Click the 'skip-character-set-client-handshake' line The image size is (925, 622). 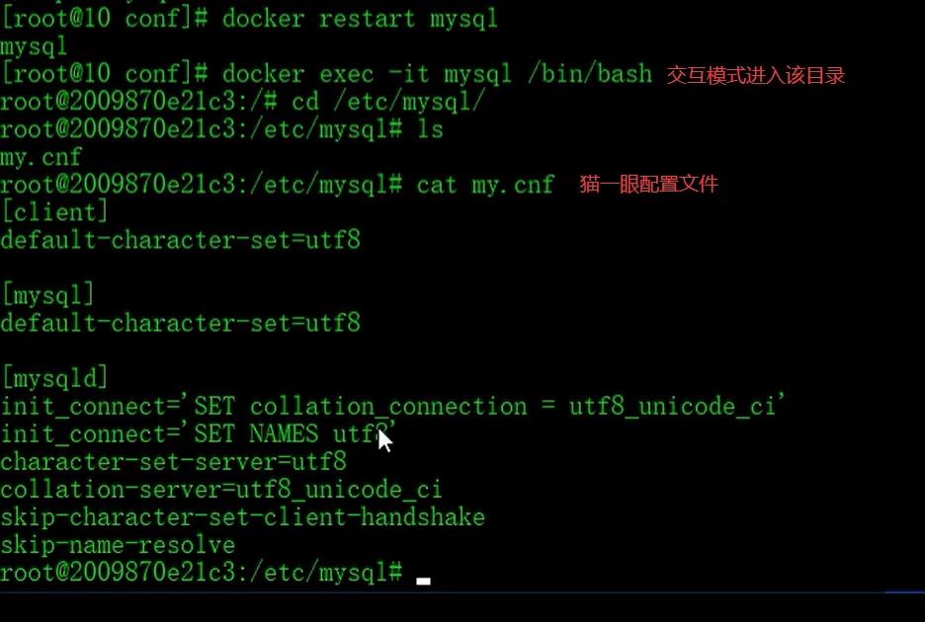click(x=242, y=516)
